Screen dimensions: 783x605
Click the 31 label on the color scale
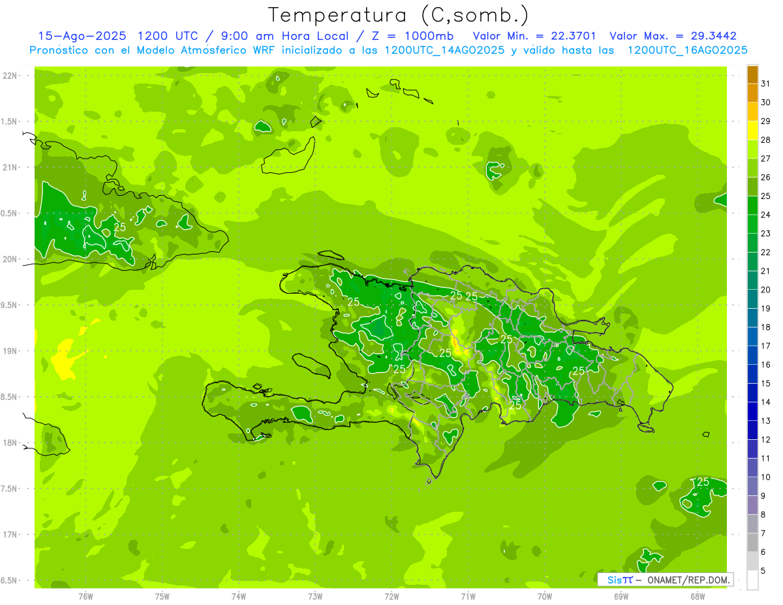click(766, 84)
